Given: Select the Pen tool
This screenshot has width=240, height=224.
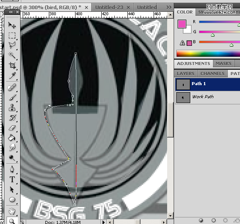Looking at the screenshot, I should (12, 169).
